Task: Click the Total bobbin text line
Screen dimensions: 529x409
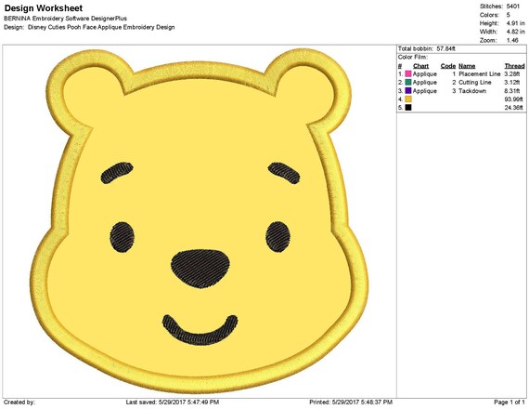Action: click(x=427, y=49)
